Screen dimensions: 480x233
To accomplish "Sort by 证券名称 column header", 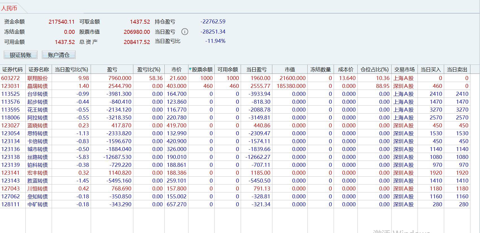I will [39, 69].
